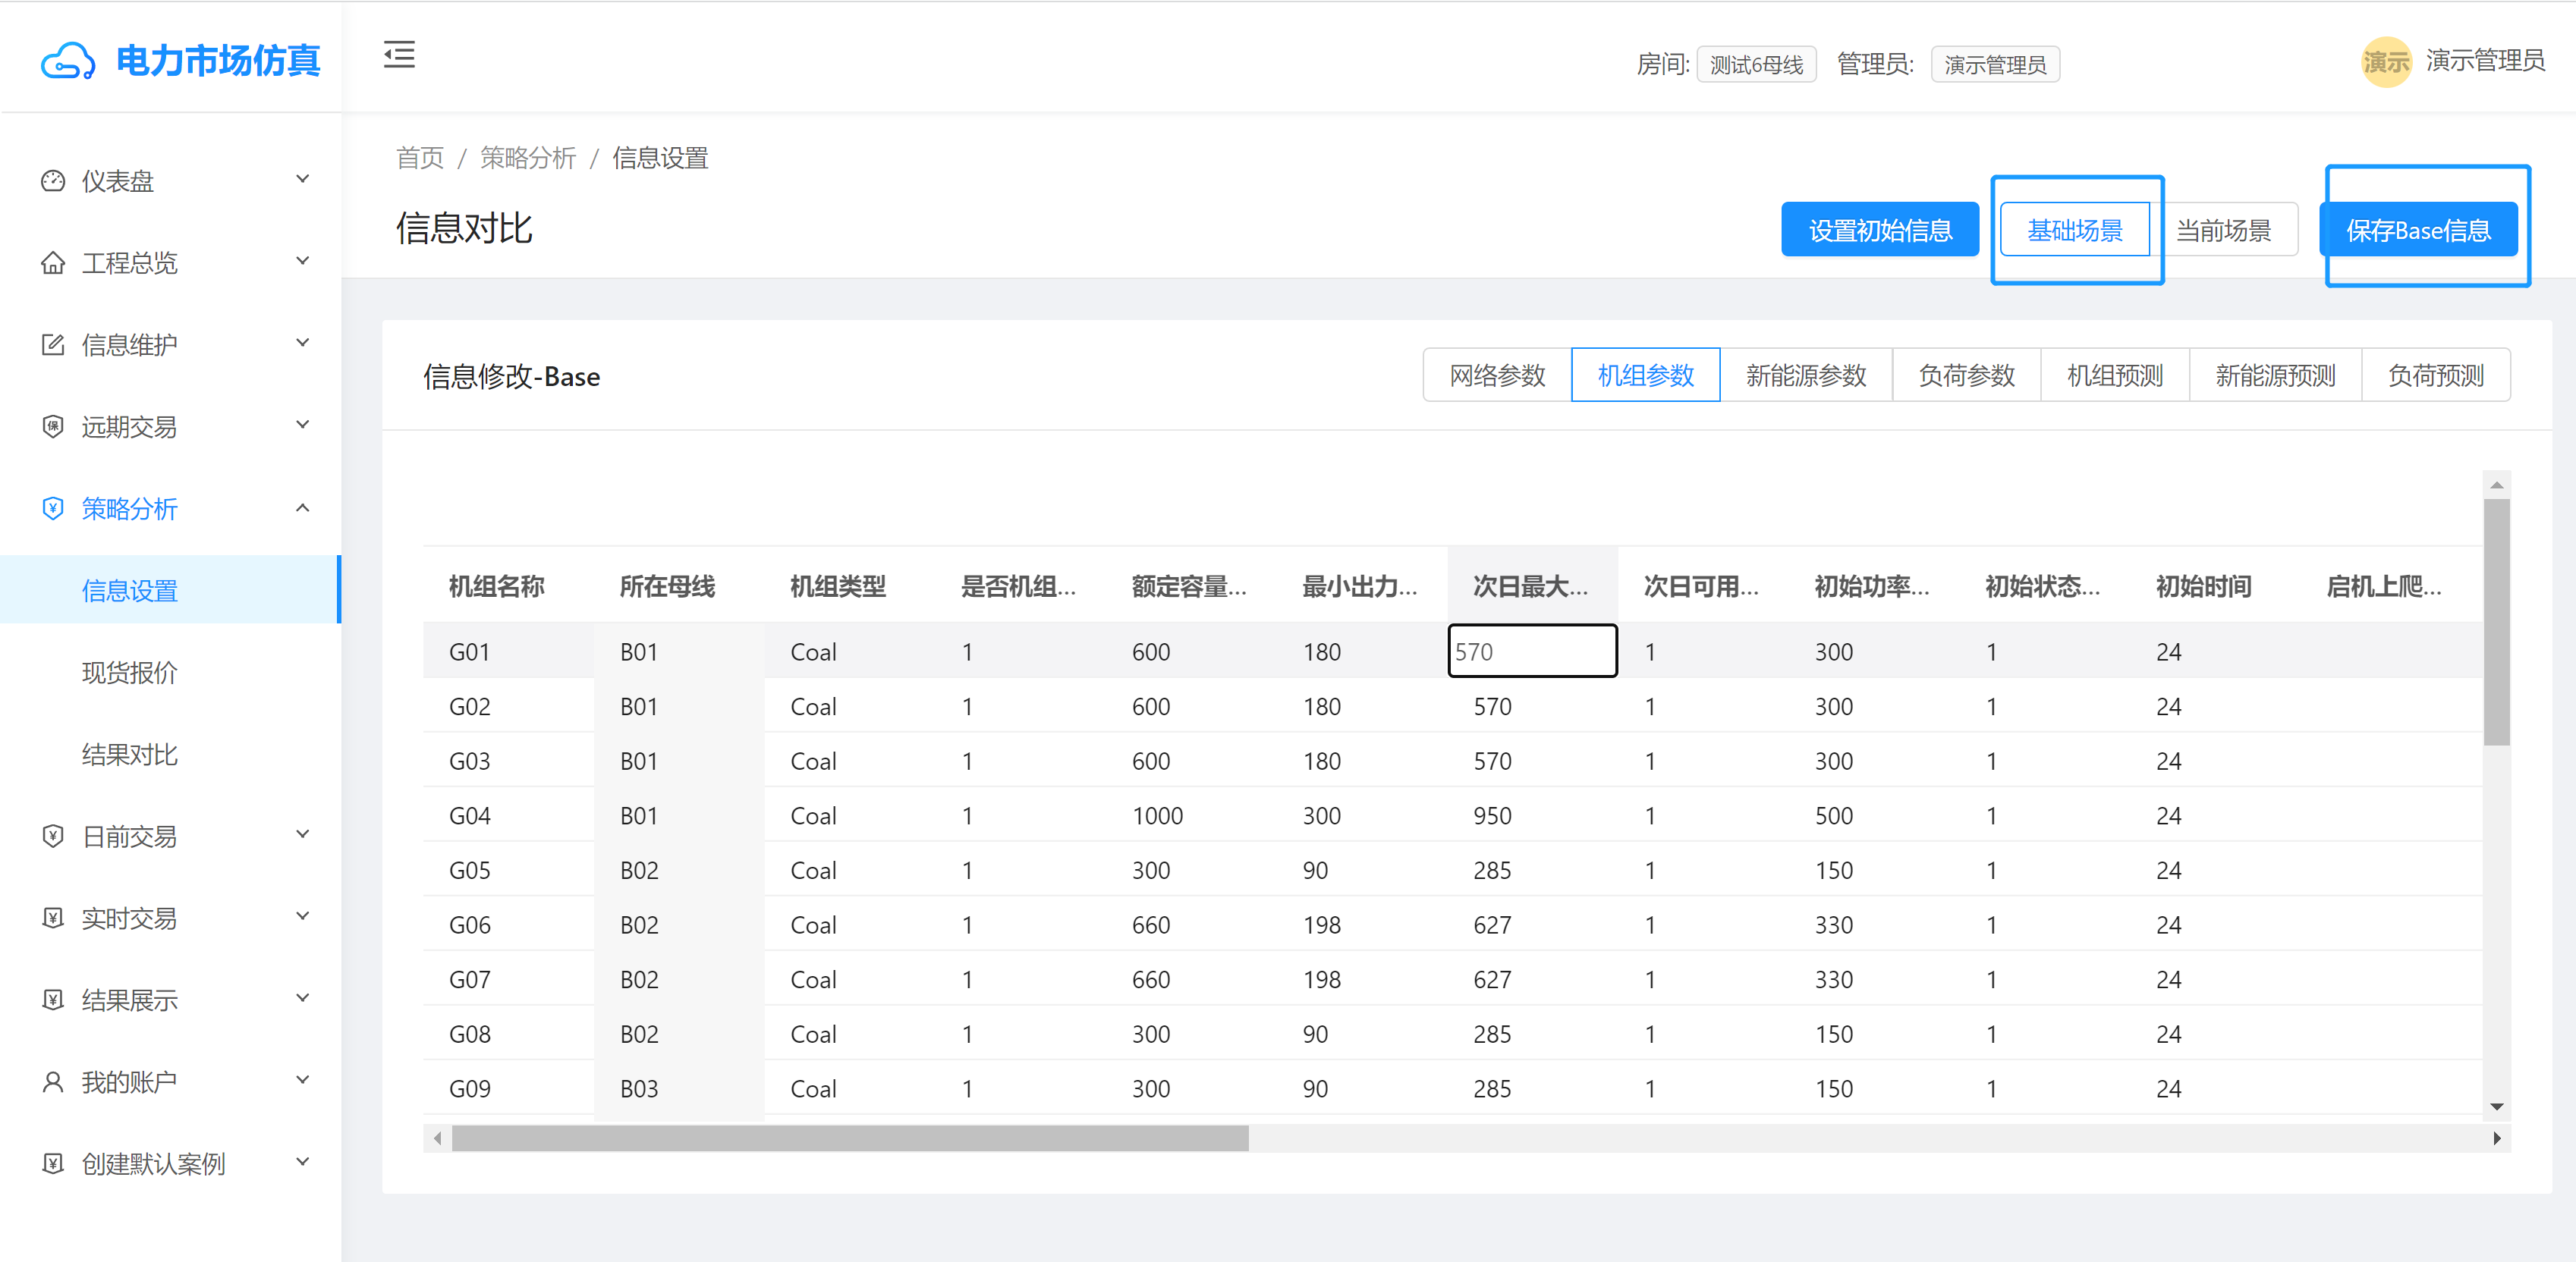Click the 日前交易 shield icon

tap(53, 837)
